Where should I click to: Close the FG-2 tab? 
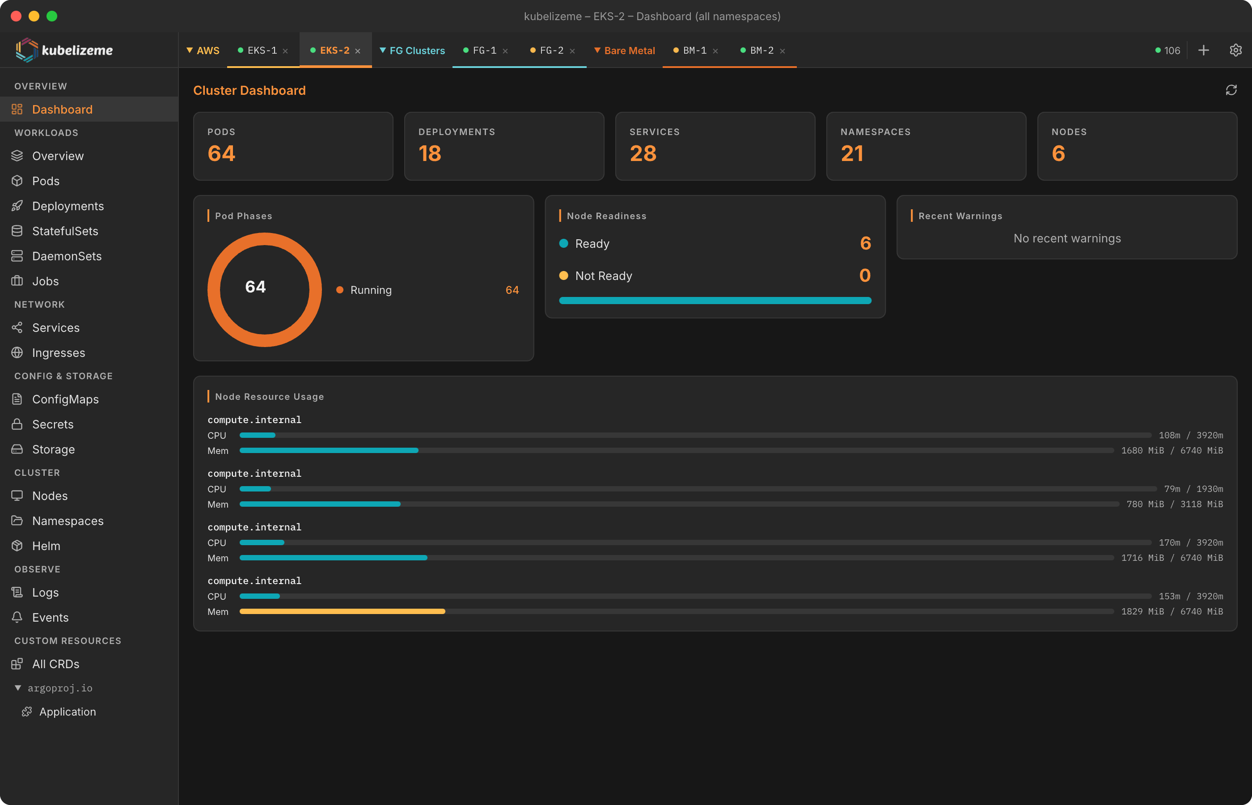click(x=572, y=51)
